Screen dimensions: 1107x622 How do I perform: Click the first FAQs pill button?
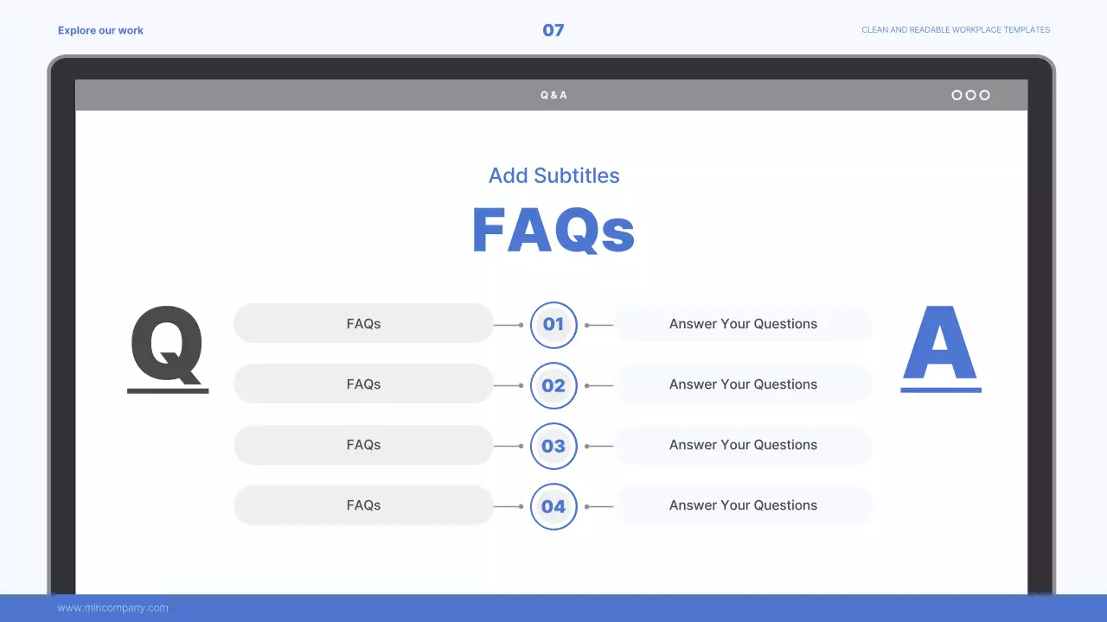coord(363,324)
